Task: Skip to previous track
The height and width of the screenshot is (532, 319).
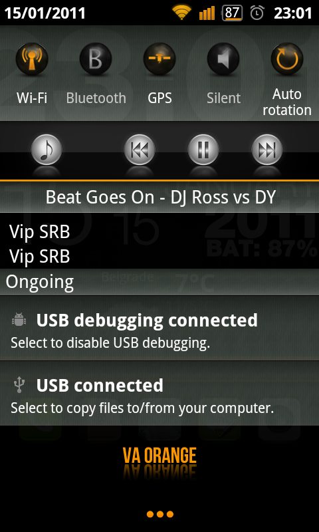Action: [x=140, y=150]
